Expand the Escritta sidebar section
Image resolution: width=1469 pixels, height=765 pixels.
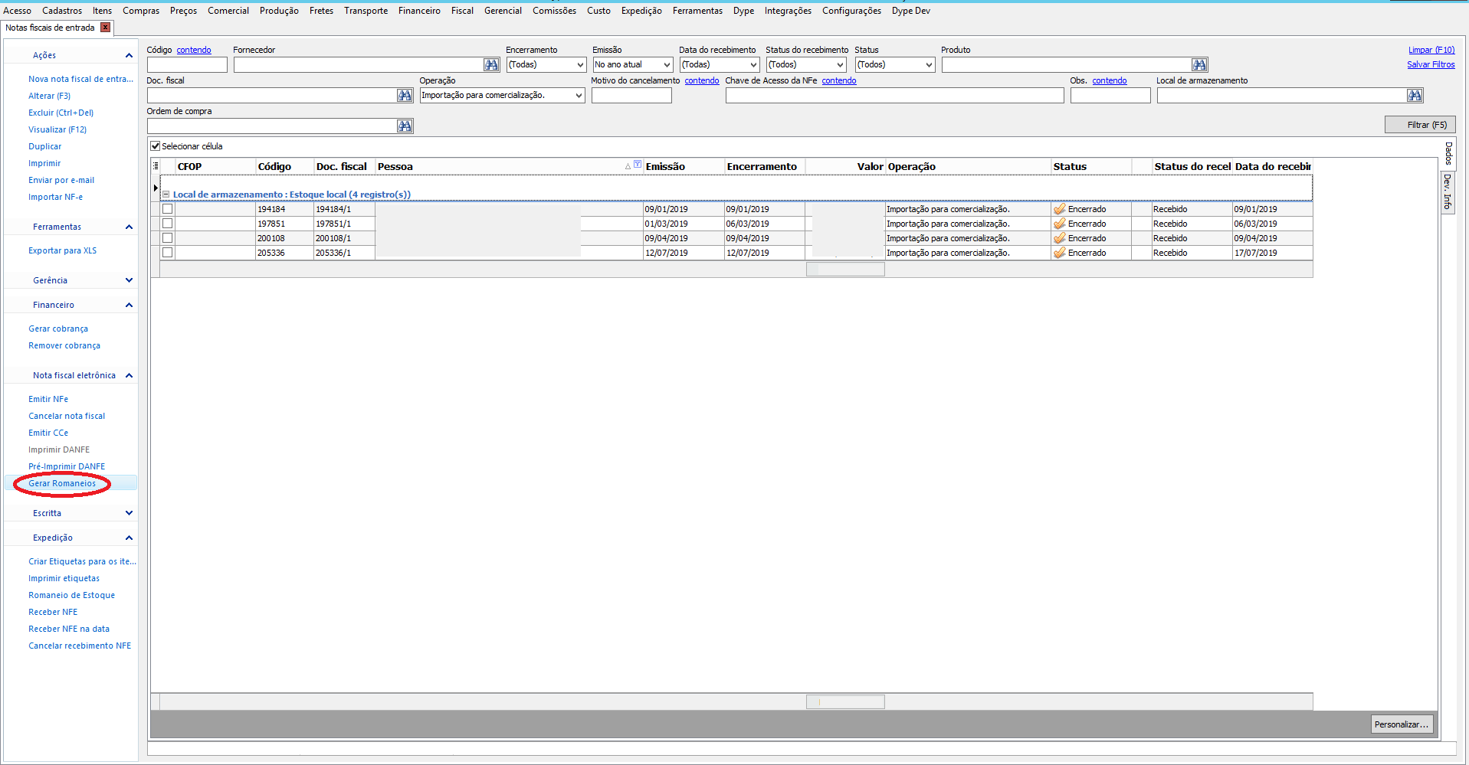[129, 513]
